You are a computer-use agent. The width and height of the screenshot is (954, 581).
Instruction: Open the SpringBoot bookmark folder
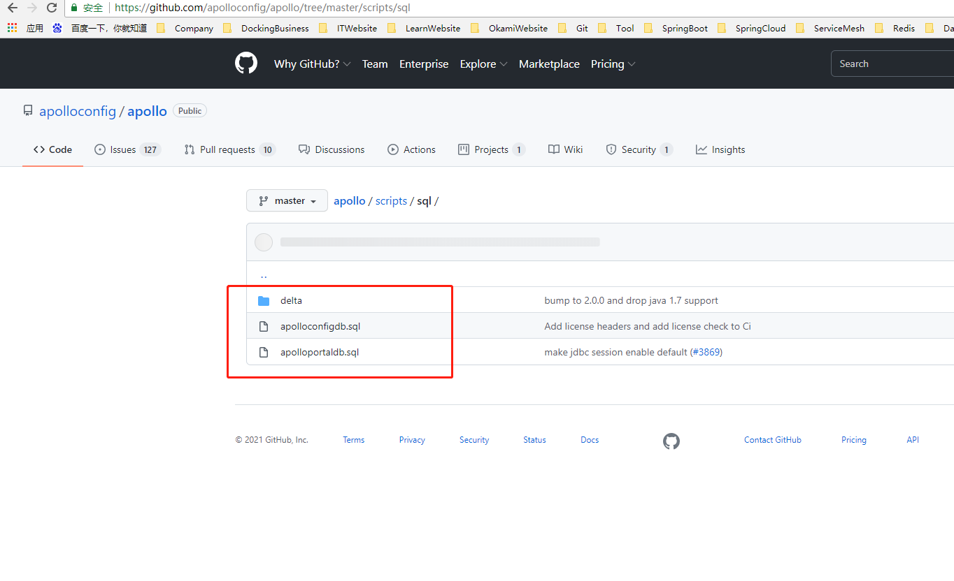click(x=676, y=28)
